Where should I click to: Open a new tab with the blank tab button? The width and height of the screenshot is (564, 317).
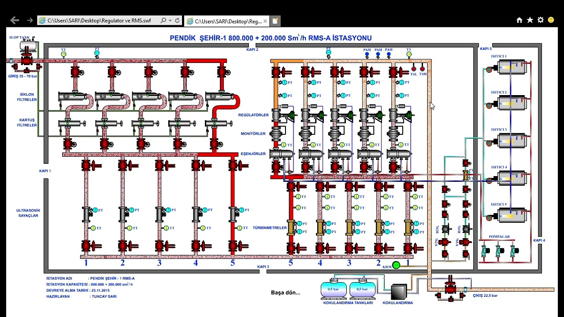[x=275, y=21]
